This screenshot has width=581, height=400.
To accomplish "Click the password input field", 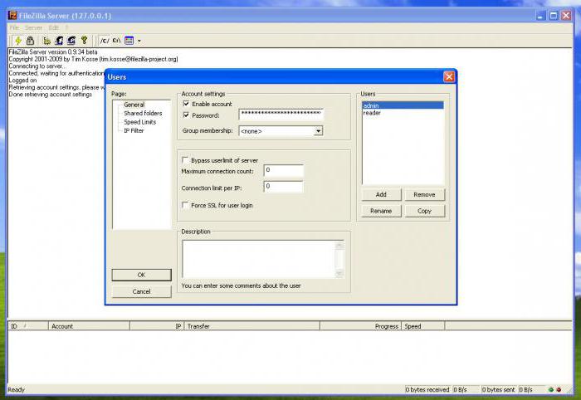I will point(281,114).
